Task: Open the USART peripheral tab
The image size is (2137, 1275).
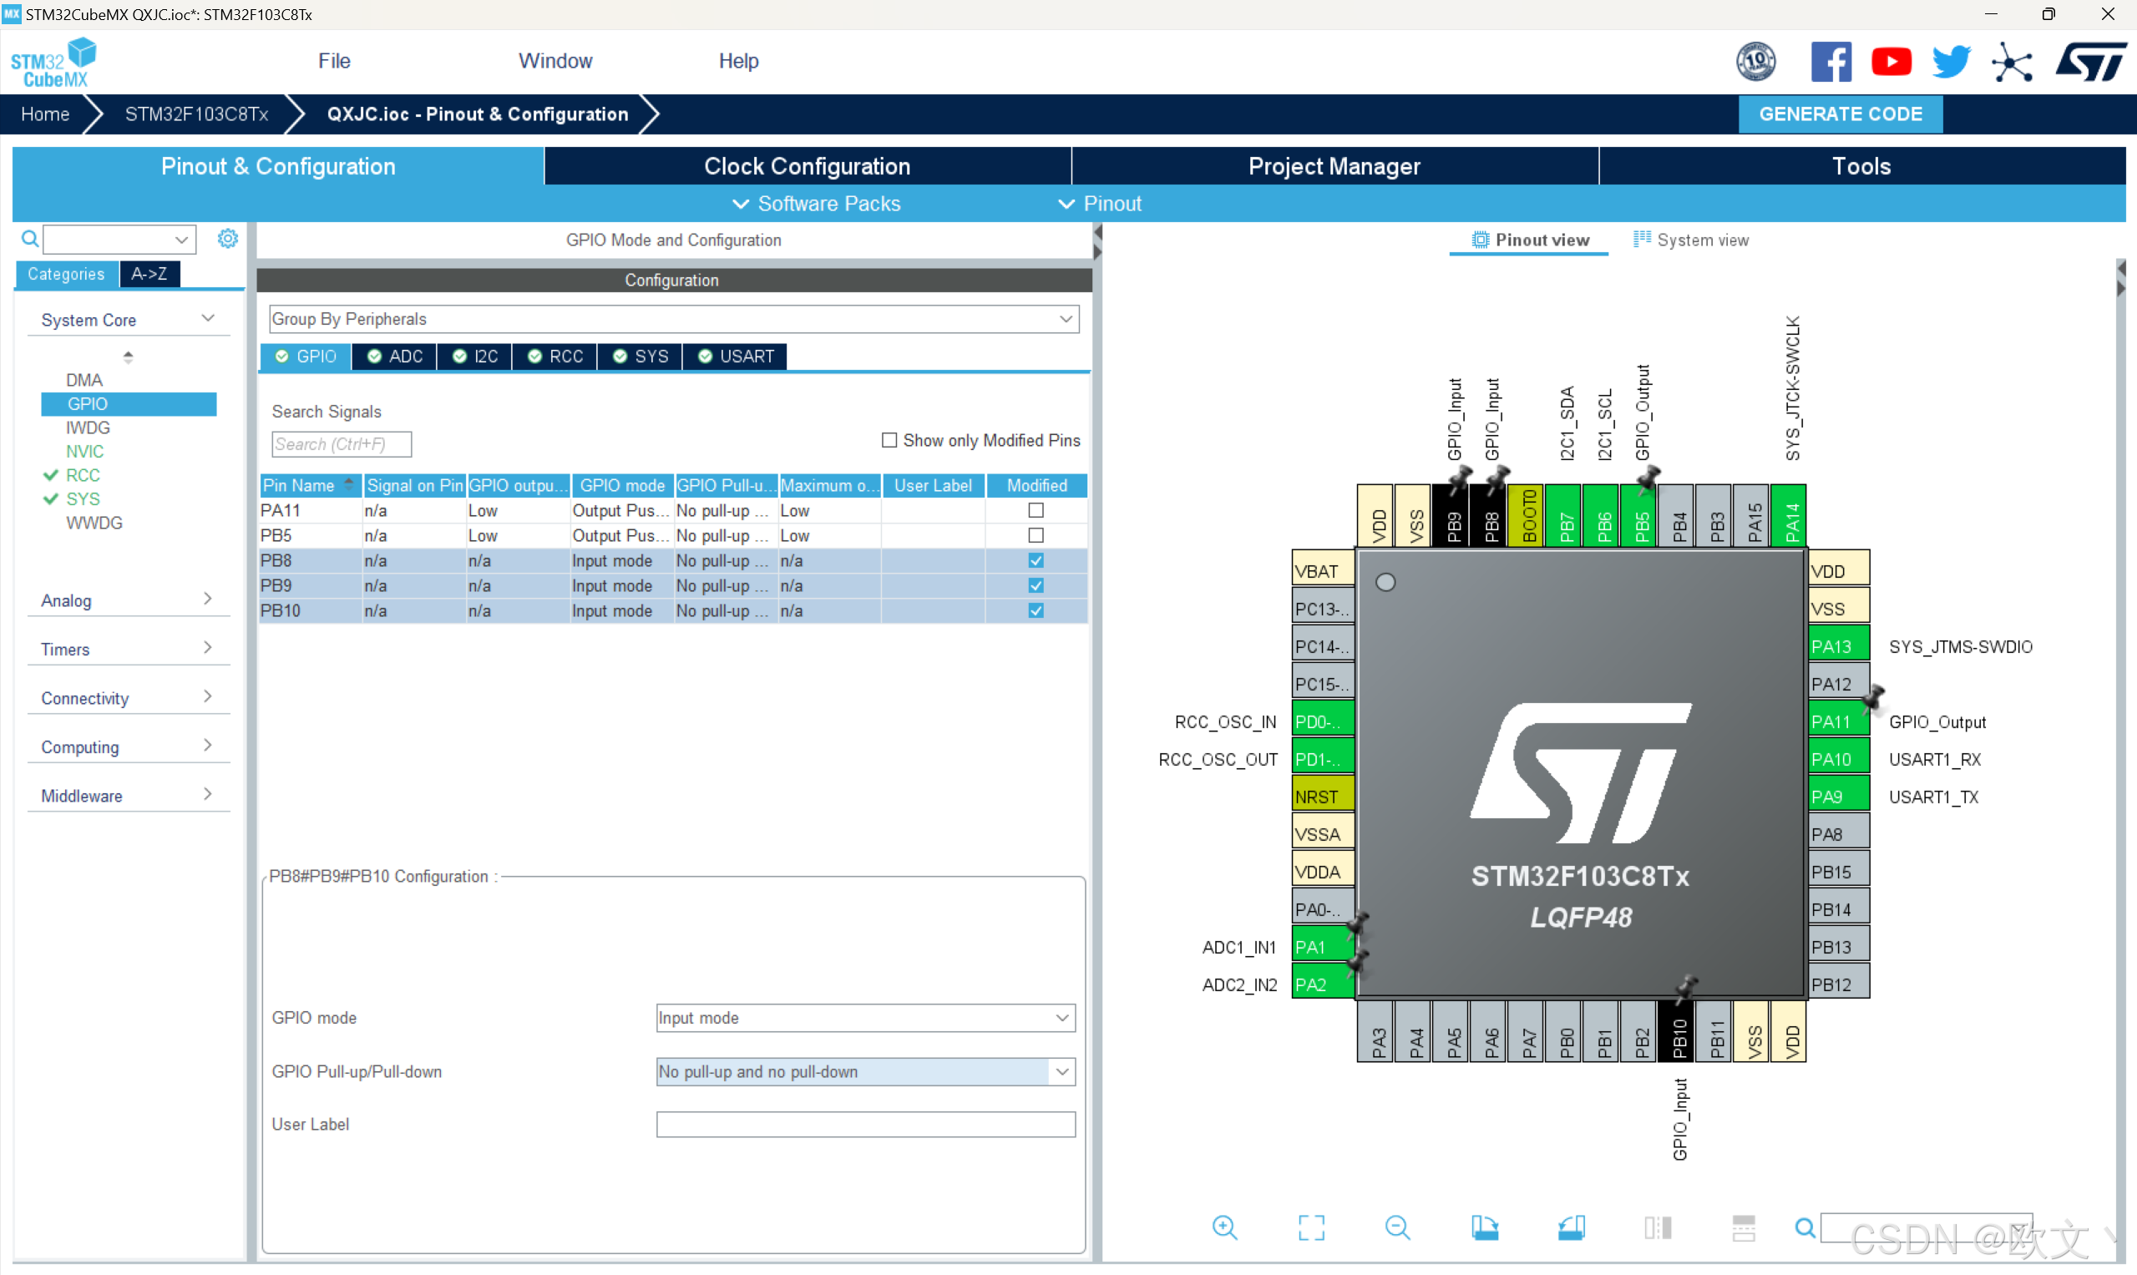Action: pos(736,356)
